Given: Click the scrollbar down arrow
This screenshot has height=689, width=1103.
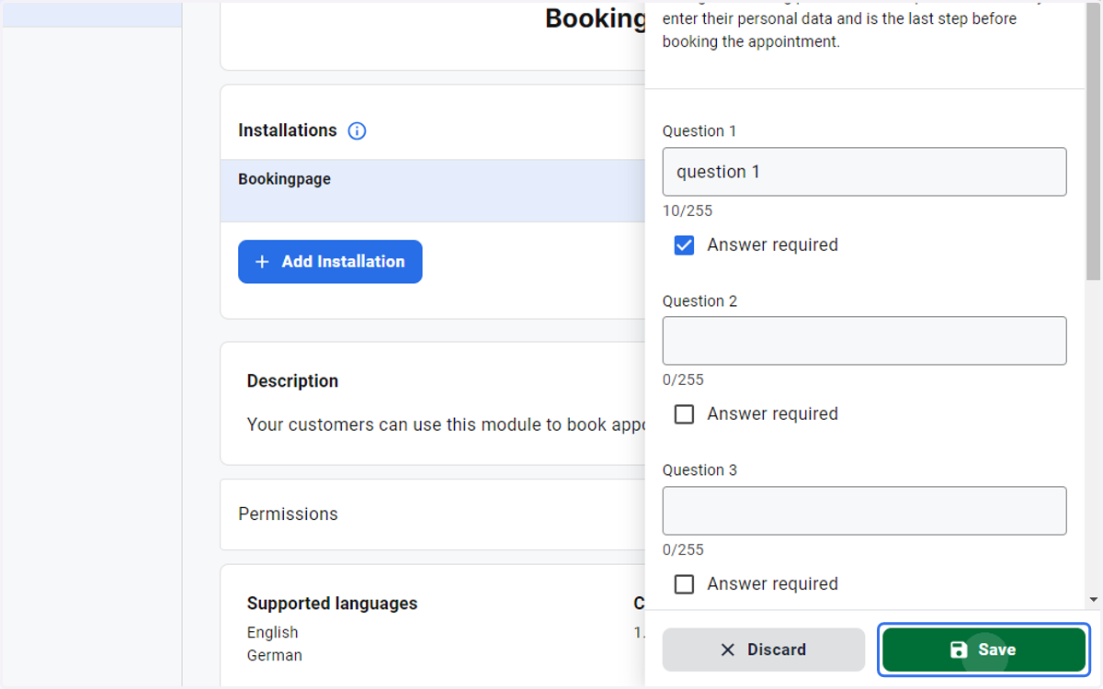Looking at the screenshot, I should tap(1093, 600).
